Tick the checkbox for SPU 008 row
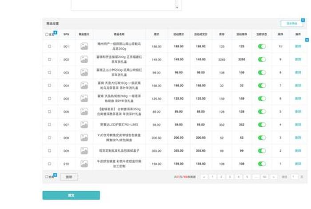This screenshot has height=209, width=311. click(50, 137)
